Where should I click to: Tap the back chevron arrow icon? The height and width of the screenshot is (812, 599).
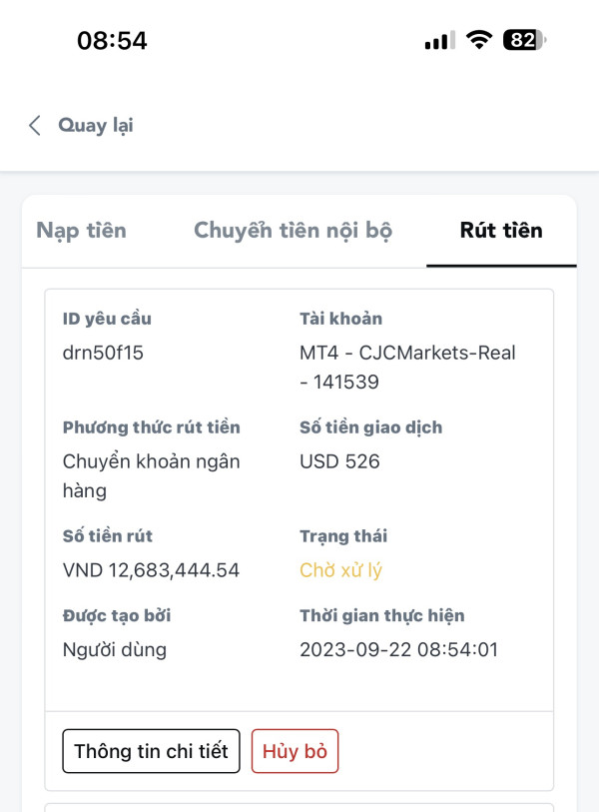(x=35, y=125)
